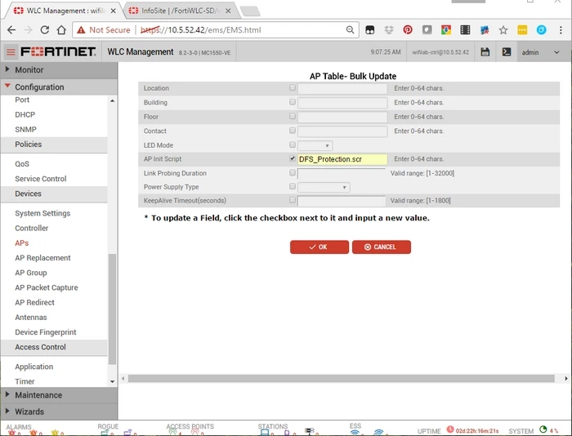Click the green access points icon
The height and width of the screenshot is (436, 572).
[x=172, y=432]
